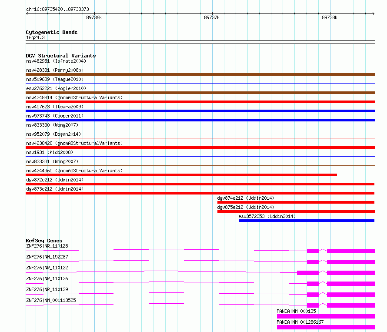Click the esv2762221 (Vogler2010) brown variant bar
Viewport: 387px width, 332px height.
[200, 93]
